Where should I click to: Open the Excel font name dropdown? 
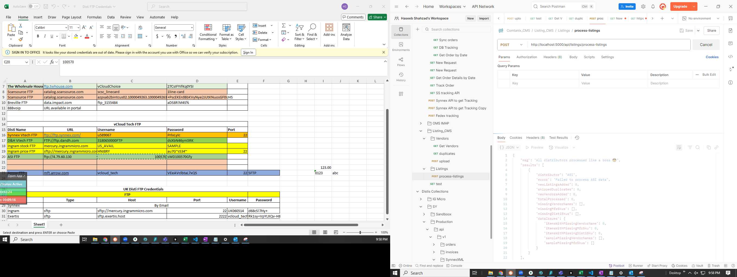pyautogui.click(x=66, y=27)
